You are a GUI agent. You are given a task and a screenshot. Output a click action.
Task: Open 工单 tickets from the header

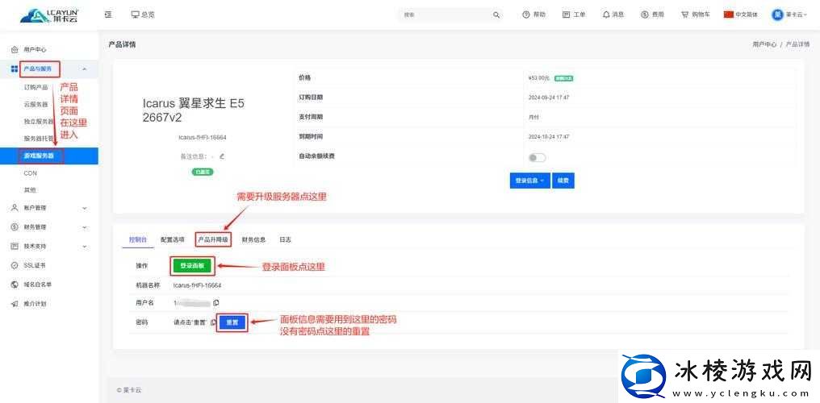[574, 15]
